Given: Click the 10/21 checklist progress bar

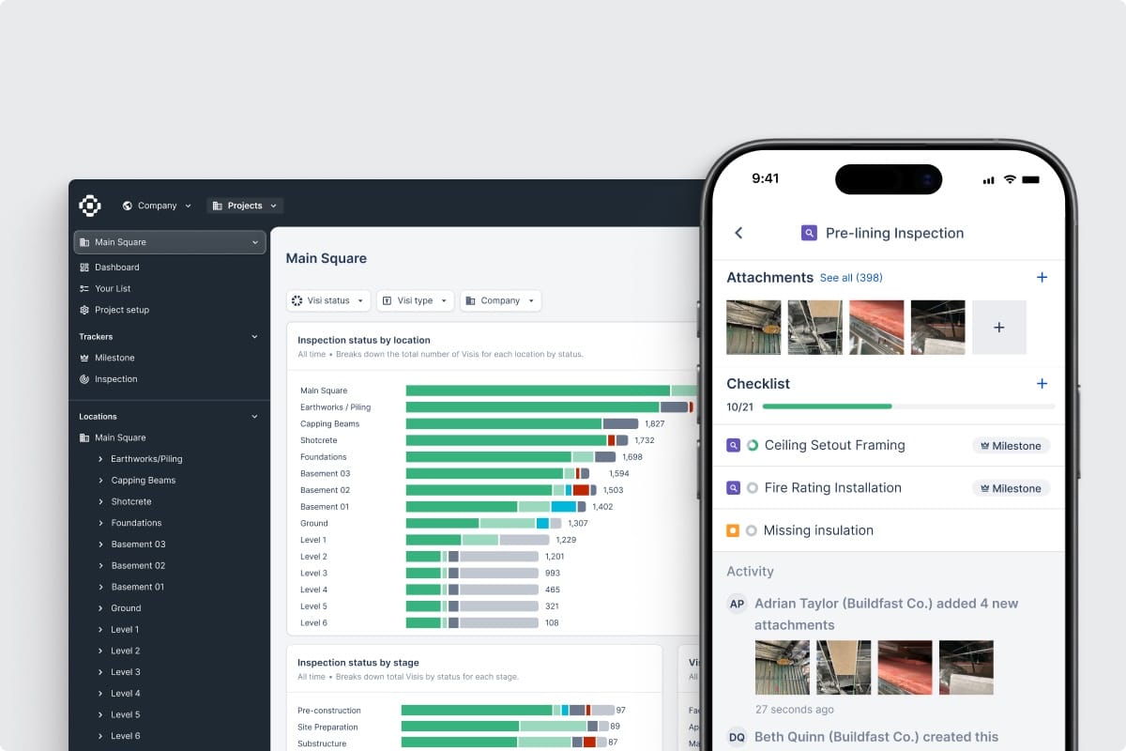Looking at the screenshot, I should 908,406.
